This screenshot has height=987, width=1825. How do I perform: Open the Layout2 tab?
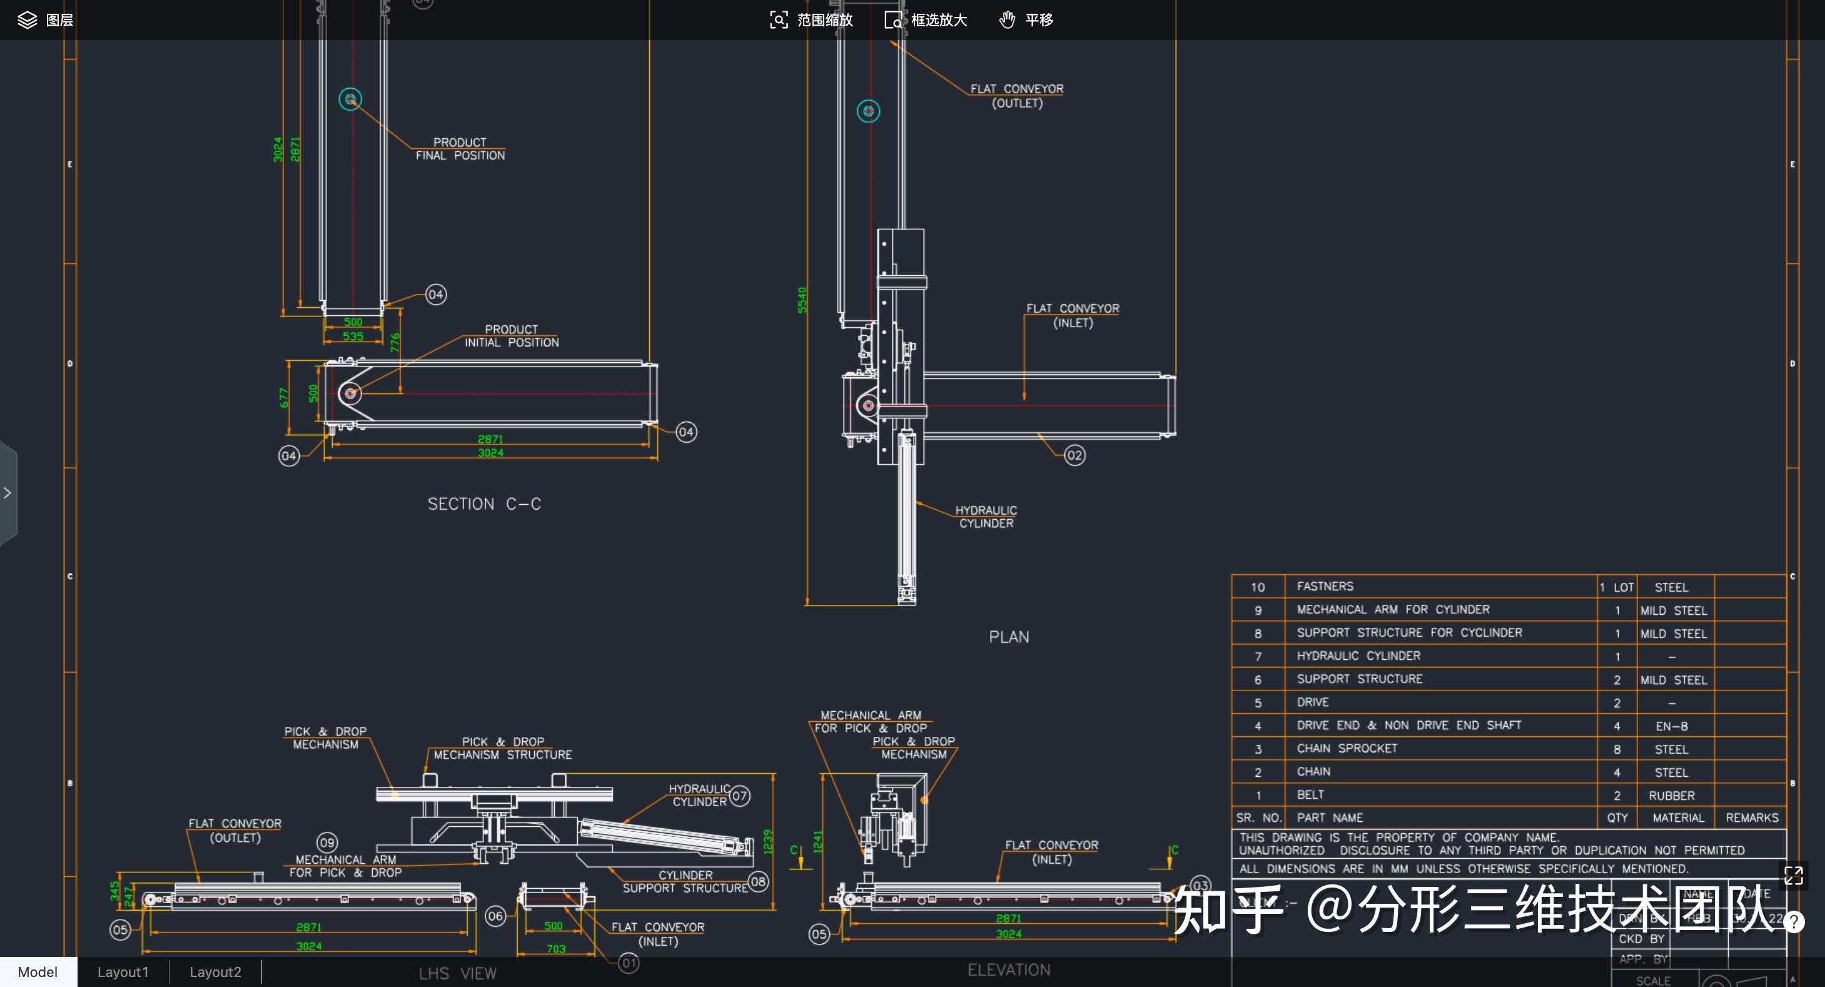pyautogui.click(x=215, y=971)
